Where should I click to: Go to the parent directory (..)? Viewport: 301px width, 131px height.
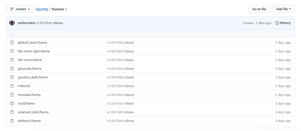click(x=12, y=34)
